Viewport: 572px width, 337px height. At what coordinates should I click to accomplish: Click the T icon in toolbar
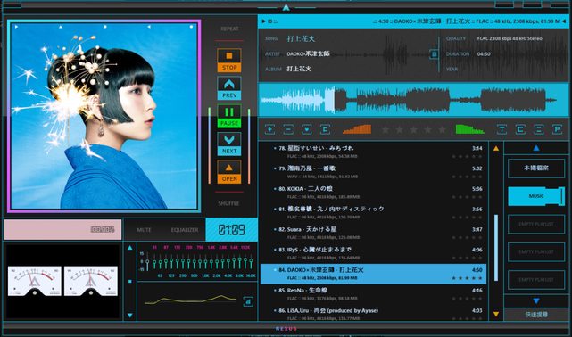click(502, 129)
